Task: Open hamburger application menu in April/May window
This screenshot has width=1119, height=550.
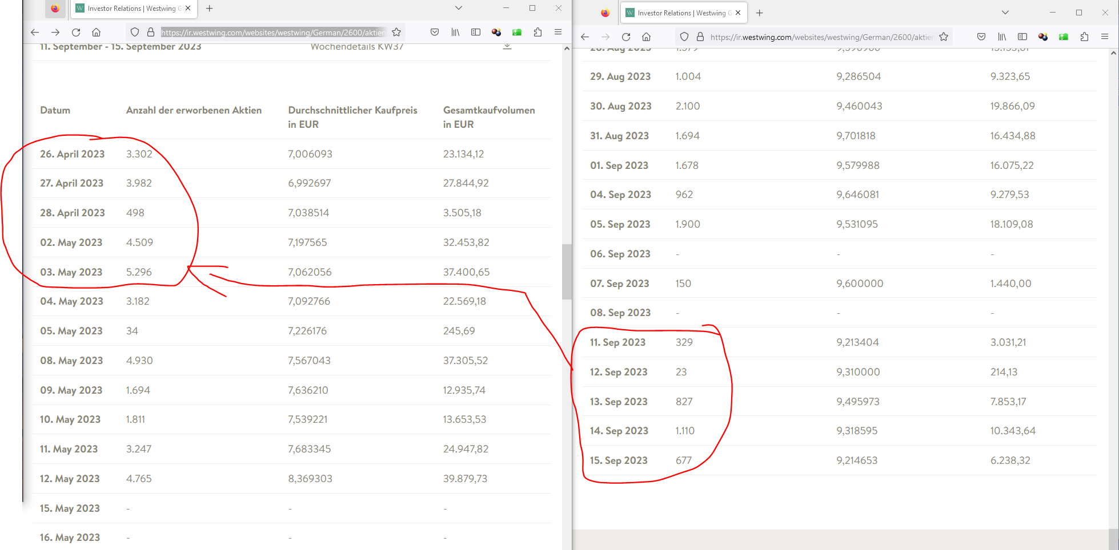Action: [x=558, y=33]
